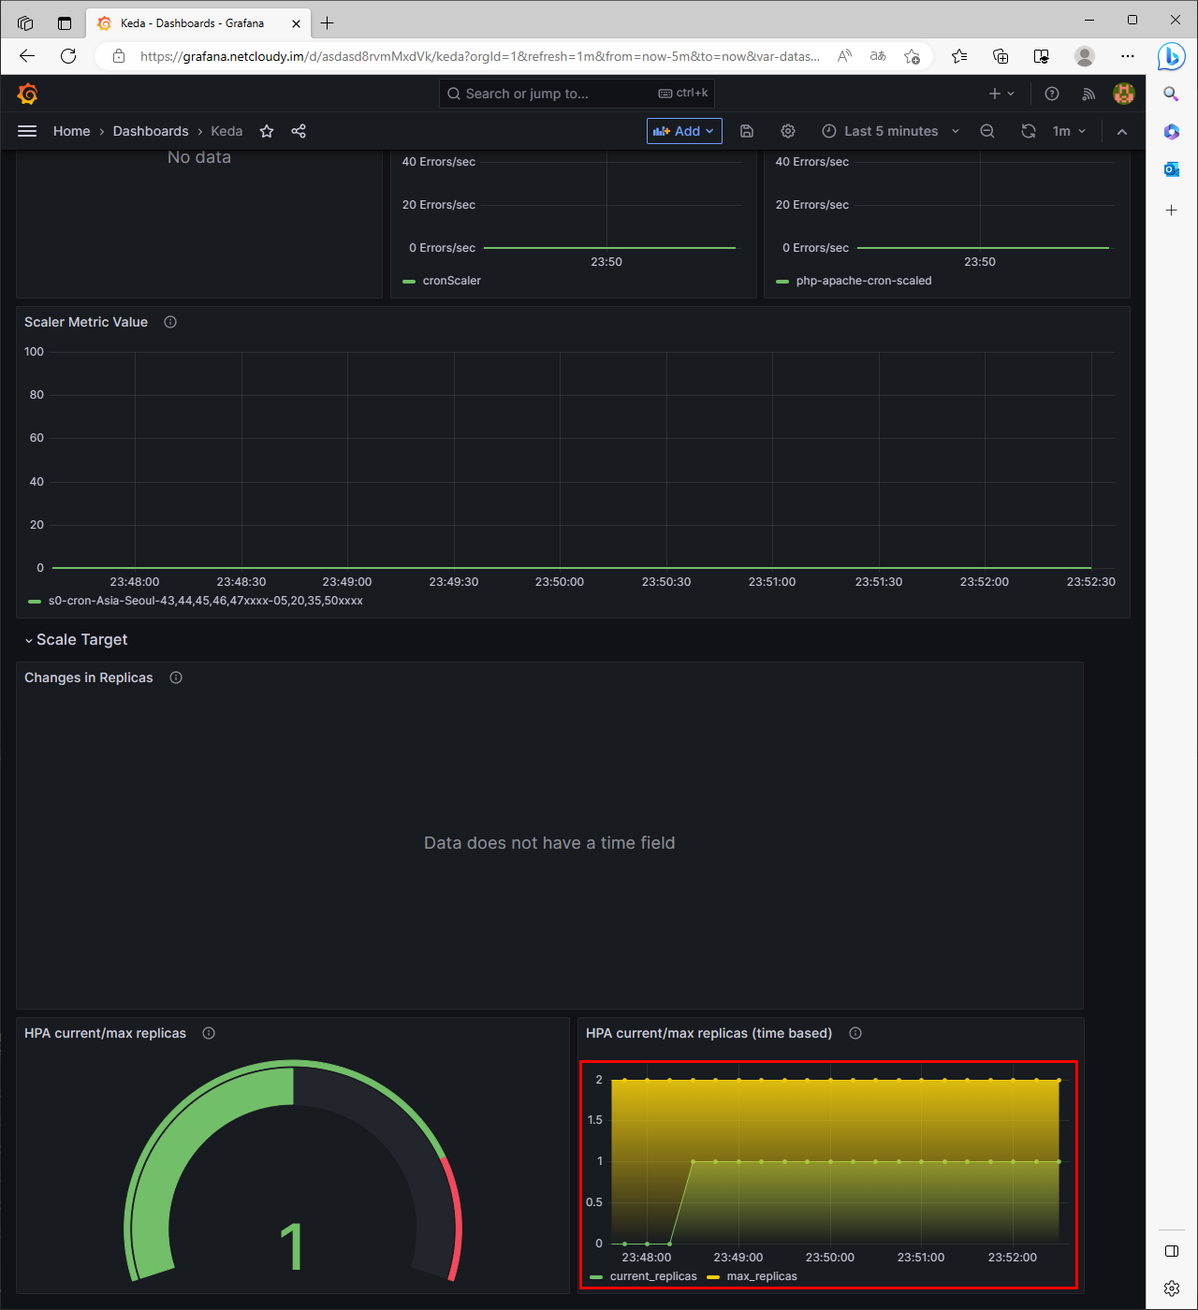
Task: Open a new browser tab
Action: pyautogui.click(x=327, y=22)
